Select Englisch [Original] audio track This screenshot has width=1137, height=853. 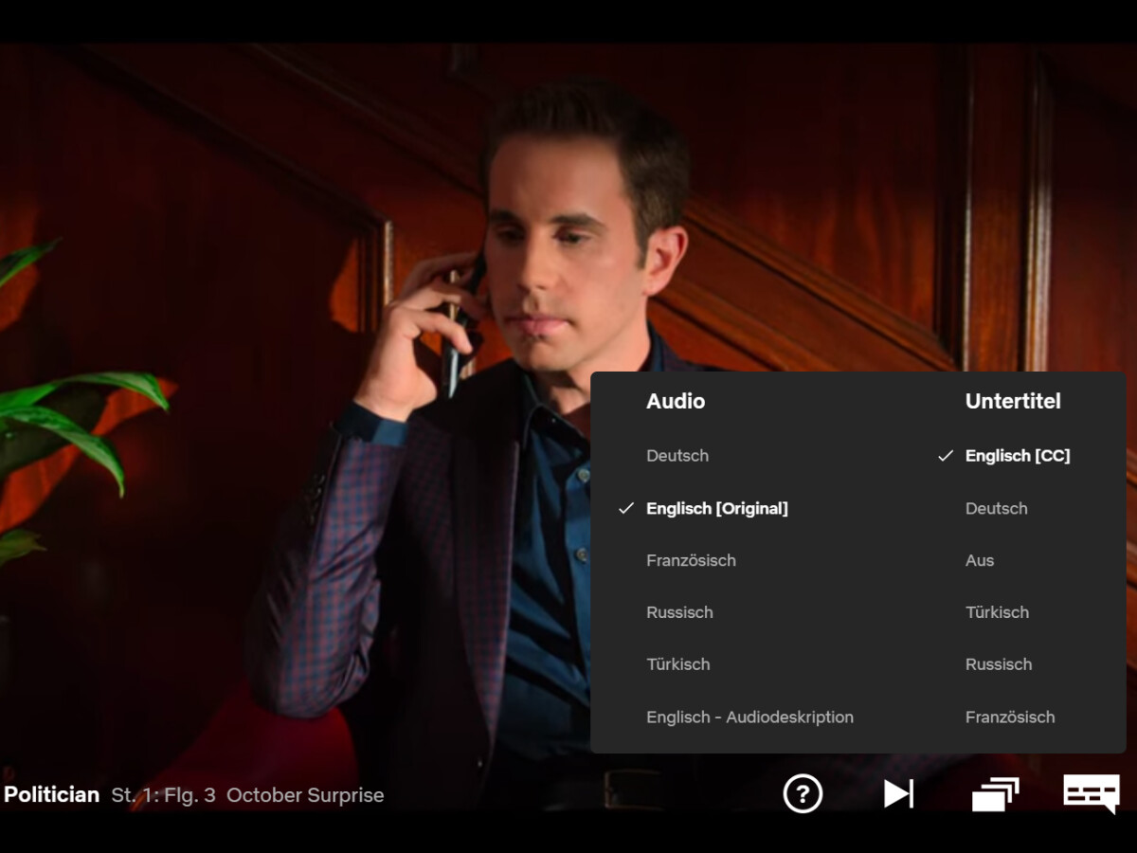pyautogui.click(x=716, y=509)
